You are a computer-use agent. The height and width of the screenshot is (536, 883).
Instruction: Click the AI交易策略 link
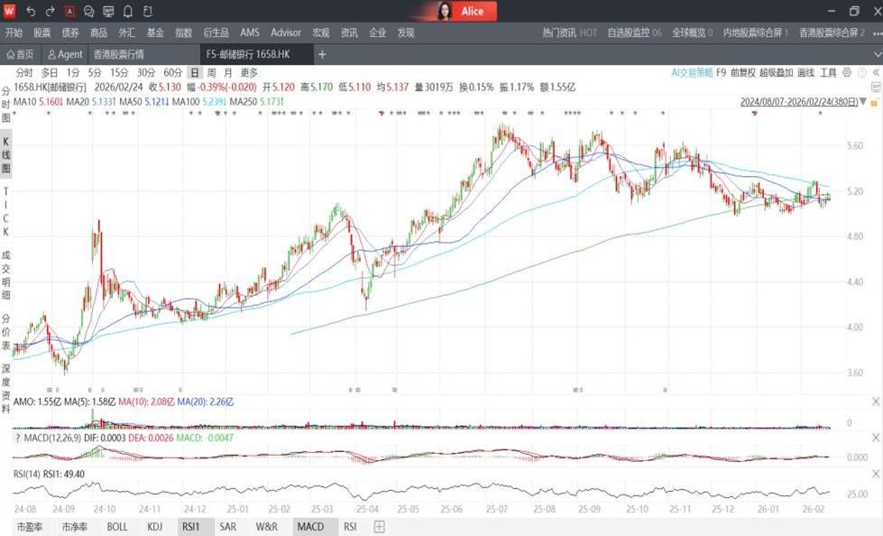pyautogui.click(x=691, y=72)
